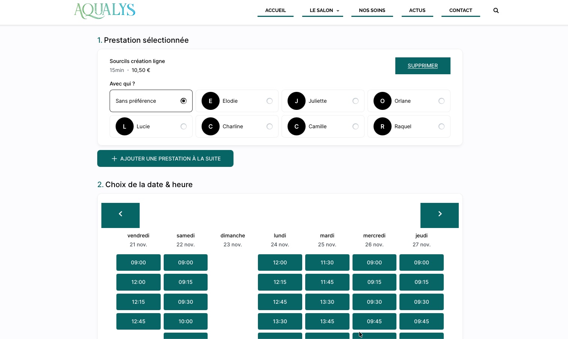
Task: Select the Sans préférence radio option
Action: 184,101
